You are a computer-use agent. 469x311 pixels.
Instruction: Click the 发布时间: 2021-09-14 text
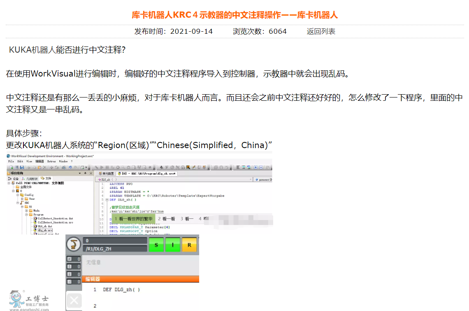pos(174,31)
